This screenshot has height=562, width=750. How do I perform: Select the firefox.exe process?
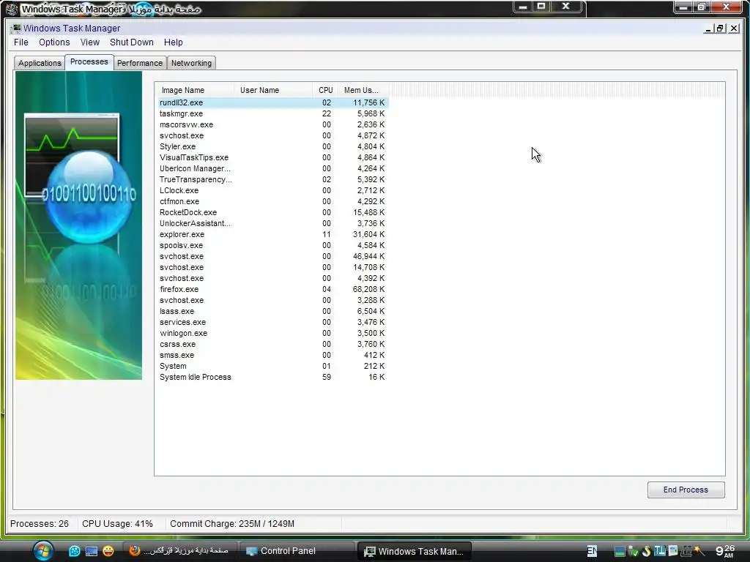pyautogui.click(x=273, y=290)
